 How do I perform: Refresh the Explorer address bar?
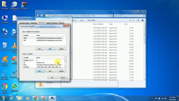pyautogui.click(x=111, y=16)
